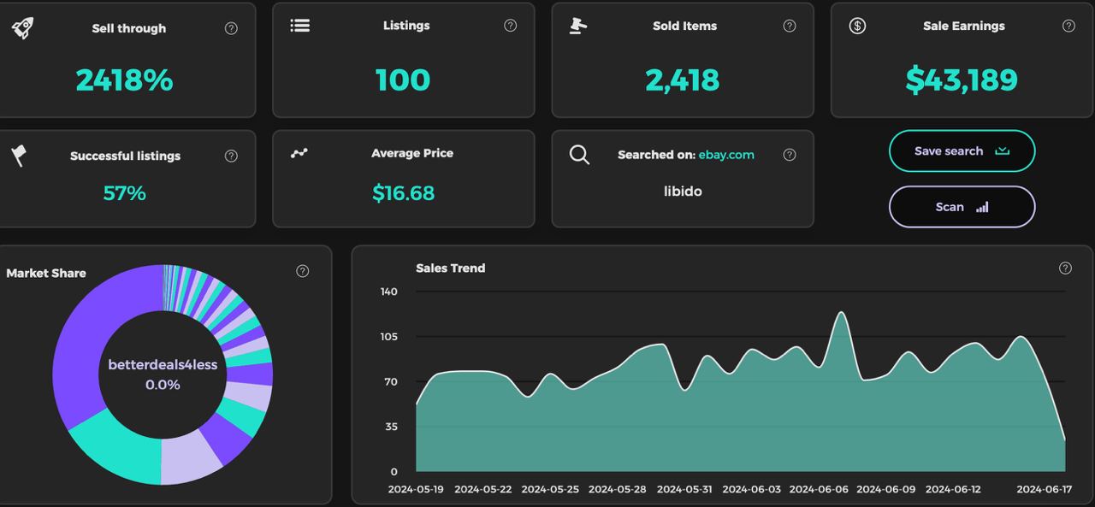Open the Sales Trend help icon

tap(1065, 268)
